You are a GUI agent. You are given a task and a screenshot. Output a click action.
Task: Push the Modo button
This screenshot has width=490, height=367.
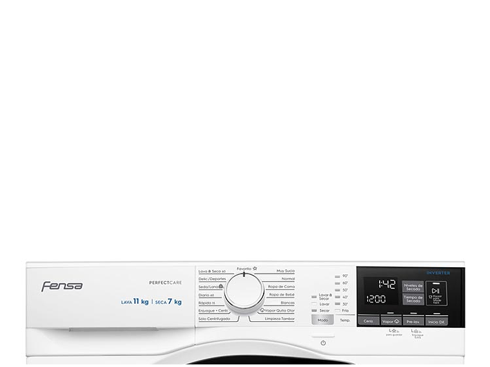[x=322, y=320]
